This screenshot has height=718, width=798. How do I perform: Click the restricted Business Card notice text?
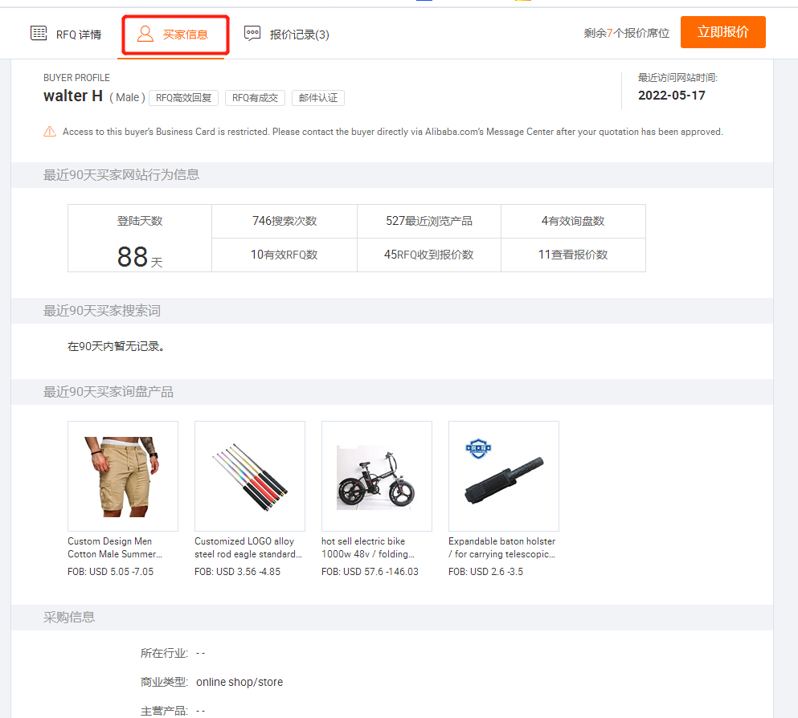point(392,132)
